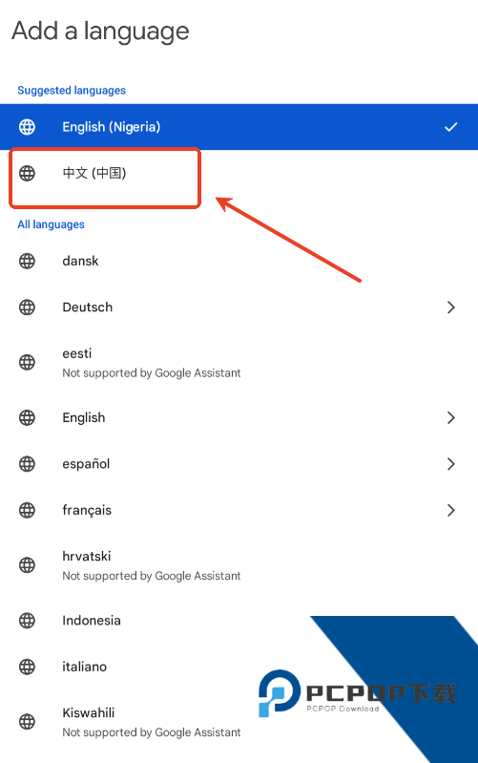This screenshot has height=763, width=478.
Task: Click the globe icon beside français
Action: (x=28, y=511)
